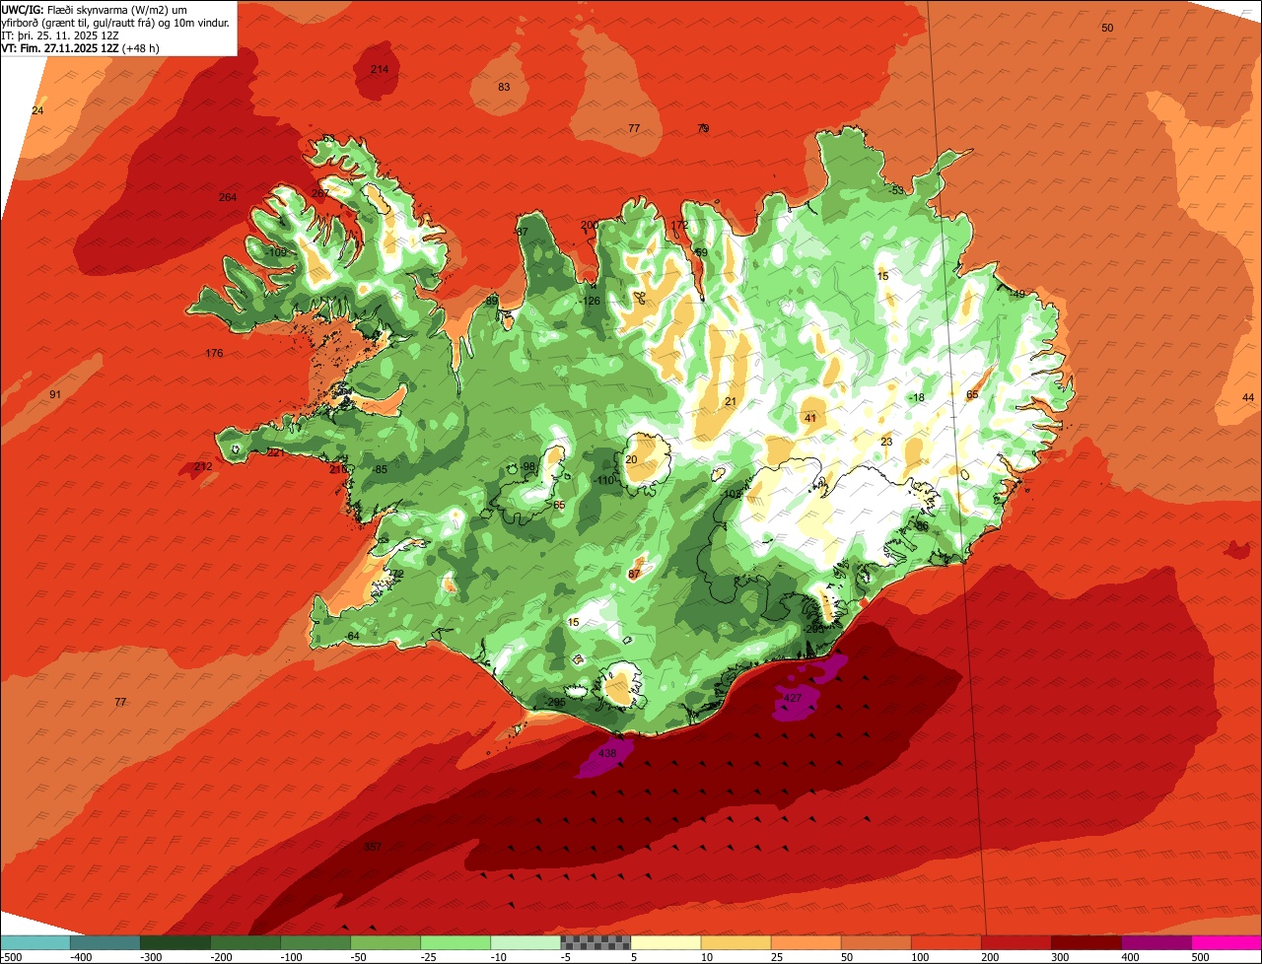Select the 427 heat flux value off the south coast
Screen dimensions: 1262x964
click(792, 698)
